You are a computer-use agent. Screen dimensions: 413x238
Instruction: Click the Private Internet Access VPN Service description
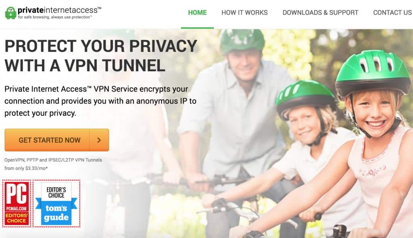[100, 101]
